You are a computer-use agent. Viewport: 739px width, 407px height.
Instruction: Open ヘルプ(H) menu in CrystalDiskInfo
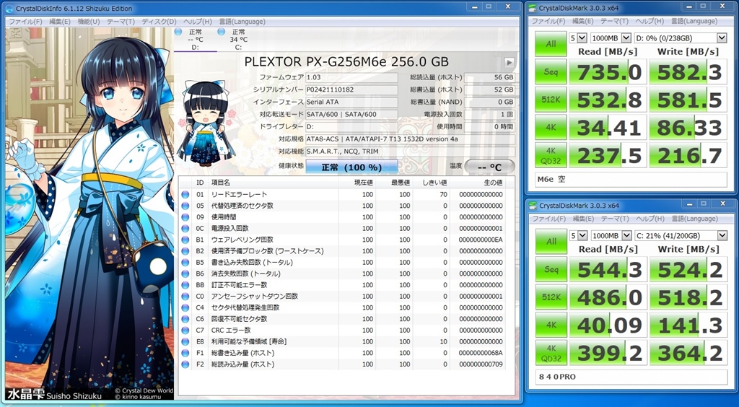point(198,22)
